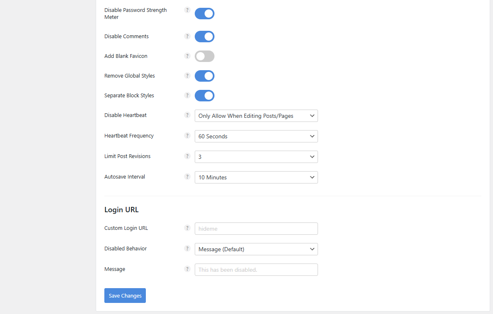Show help for Remove Global Styles
This screenshot has width=493, height=314.
coord(187,76)
